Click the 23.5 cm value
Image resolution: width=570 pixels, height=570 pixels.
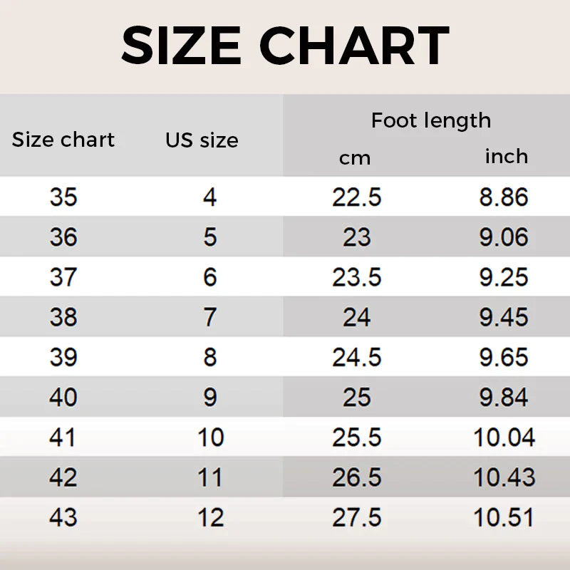pyautogui.click(x=357, y=277)
